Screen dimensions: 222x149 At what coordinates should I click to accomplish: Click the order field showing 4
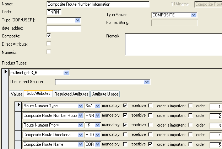tap(216, 135)
